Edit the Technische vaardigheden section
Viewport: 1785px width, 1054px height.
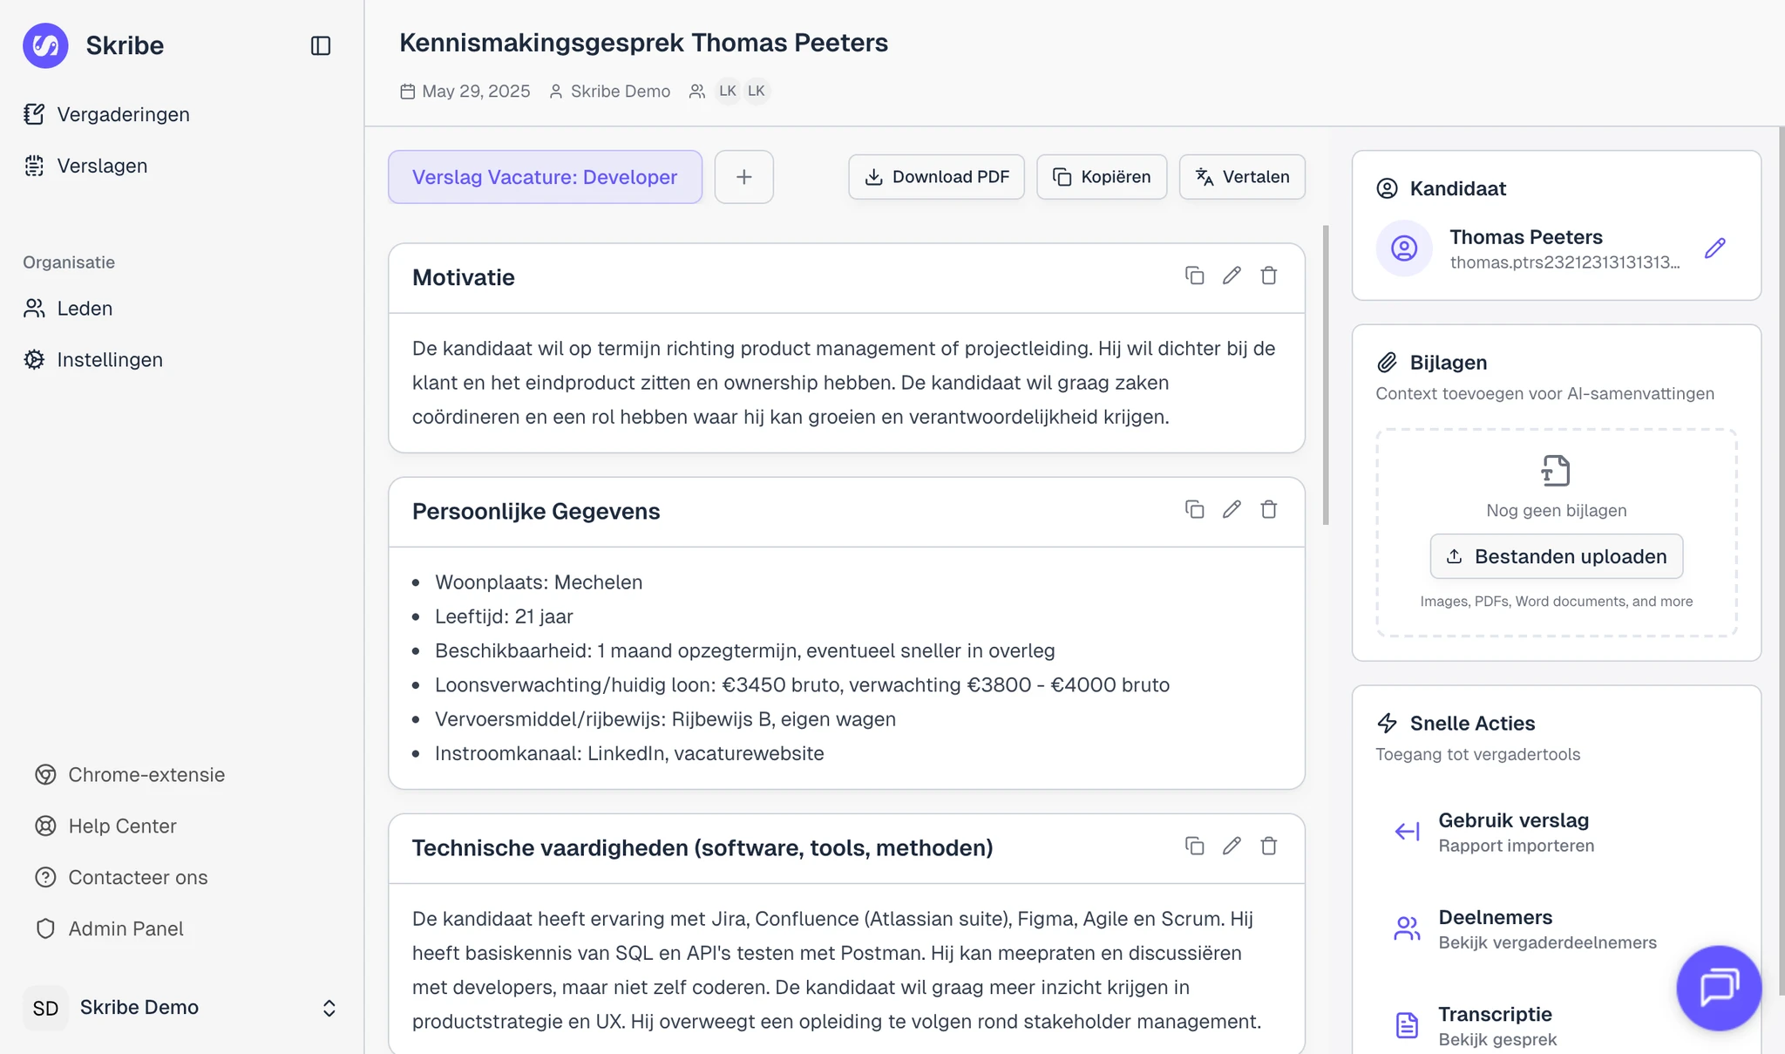click(1232, 846)
